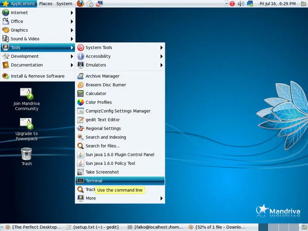This screenshot has width=308, height=231.
Task: Open the Applications menu
Action: [18, 3]
